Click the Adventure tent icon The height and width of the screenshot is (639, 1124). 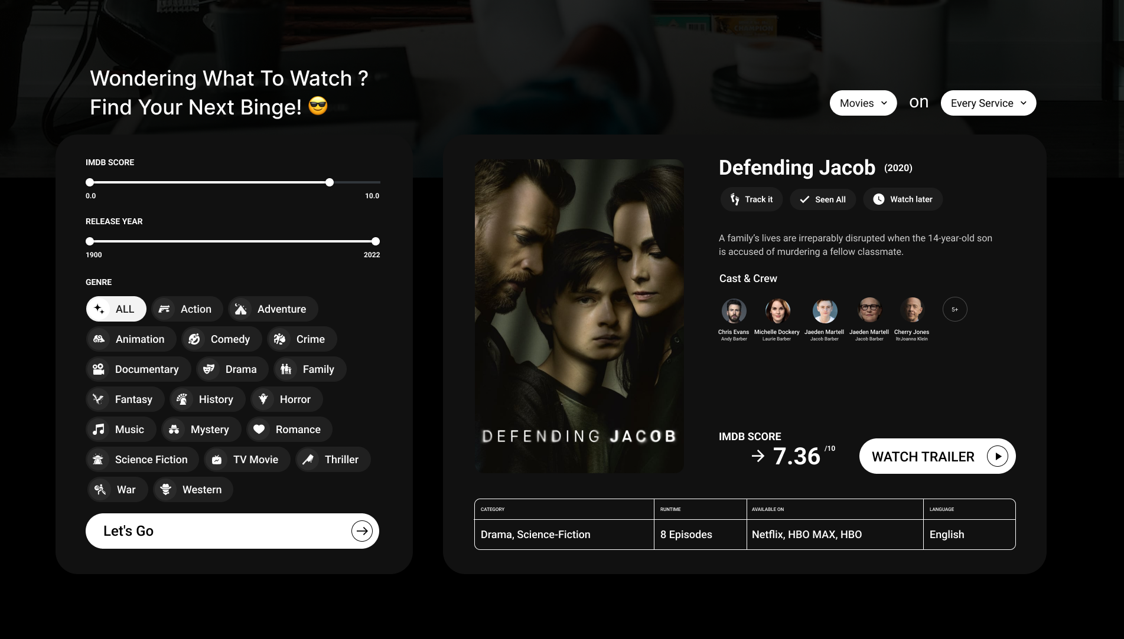pyautogui.click(x=240, y=309)
